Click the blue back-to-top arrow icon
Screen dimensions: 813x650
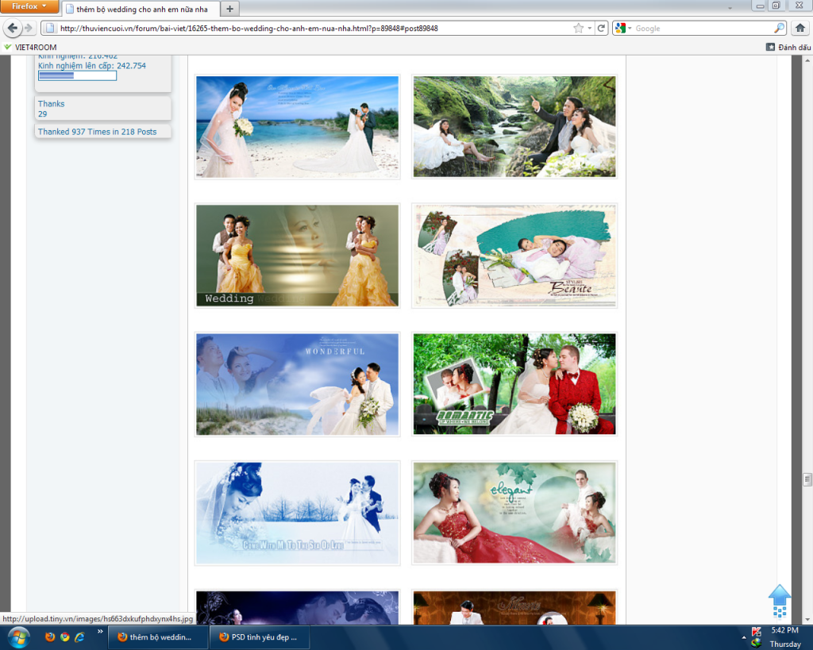pos(780,602)
